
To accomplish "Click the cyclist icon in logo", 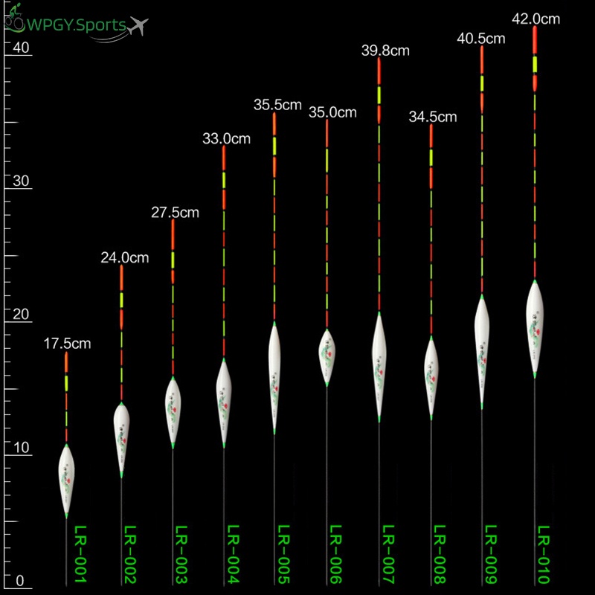I will click(x=13, y=18).
